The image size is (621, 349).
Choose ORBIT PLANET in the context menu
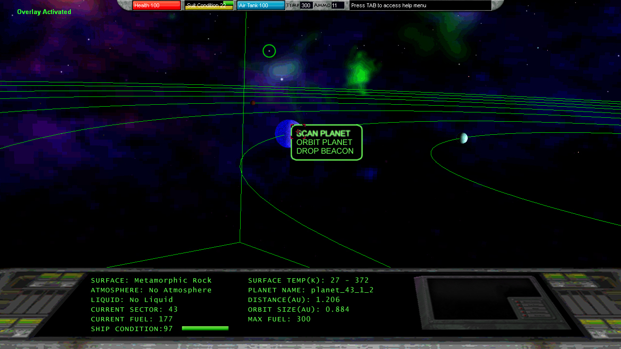(x=324, y=143)
